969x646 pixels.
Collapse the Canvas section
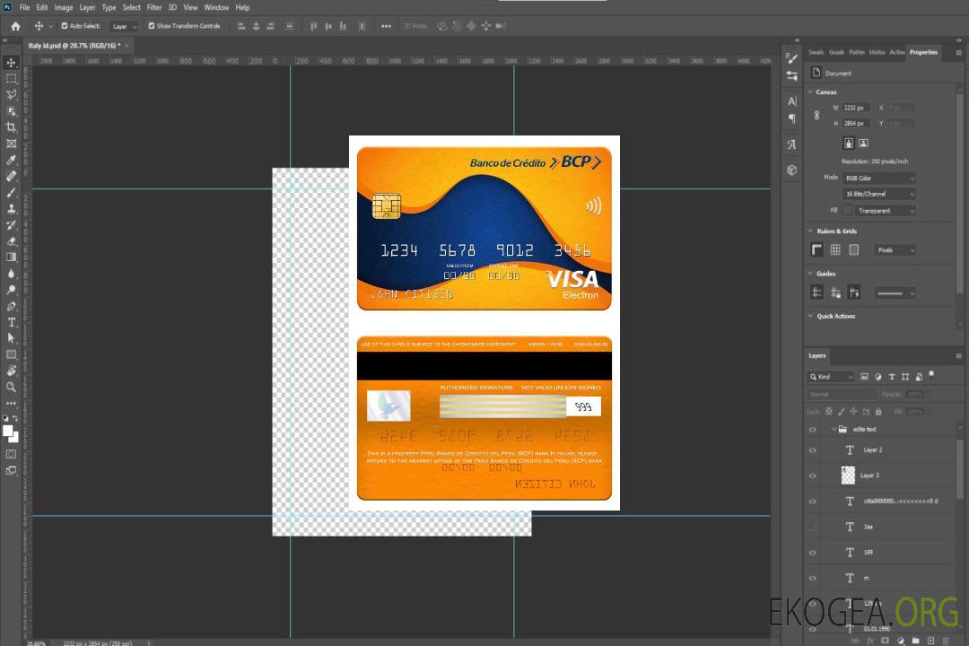click(810, 92)
